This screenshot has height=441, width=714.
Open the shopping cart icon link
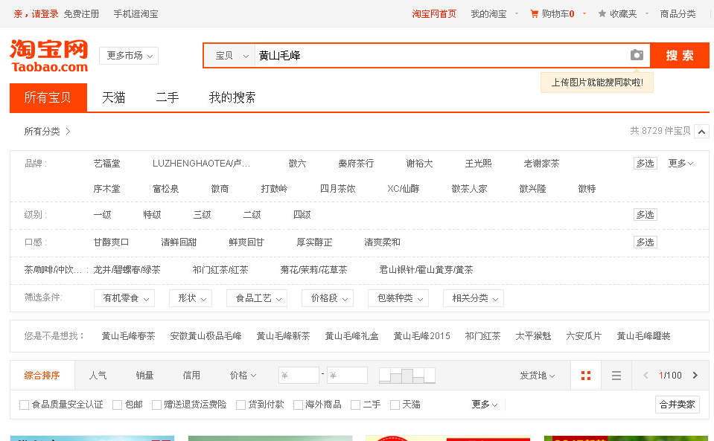pyautogui.click(x=535, y=14)
